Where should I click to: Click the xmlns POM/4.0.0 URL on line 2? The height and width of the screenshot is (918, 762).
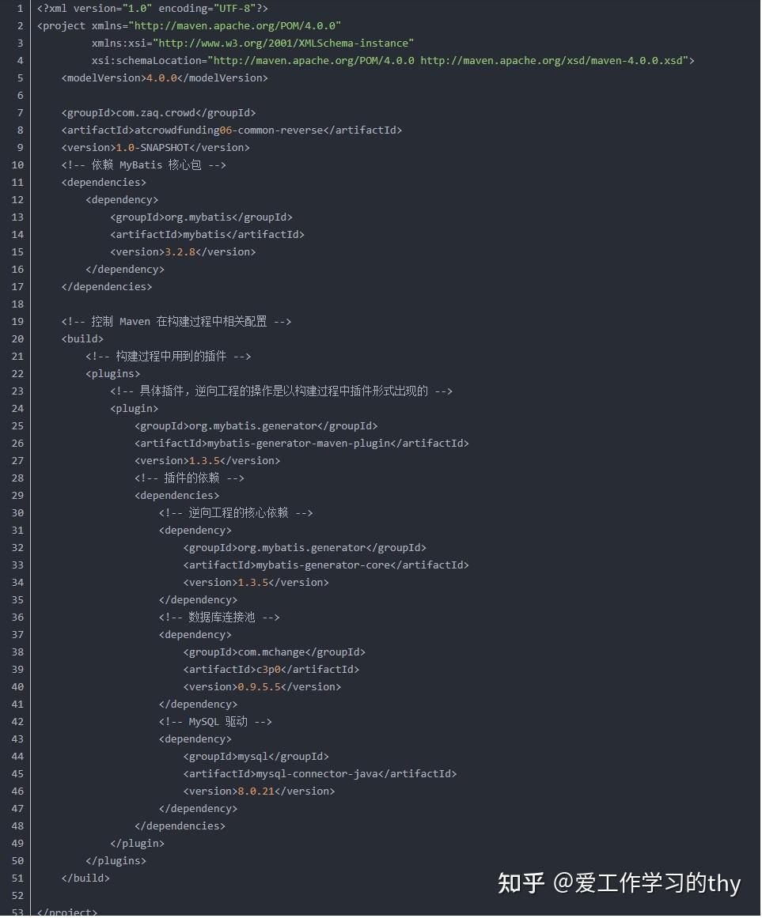tap(237, 25)
